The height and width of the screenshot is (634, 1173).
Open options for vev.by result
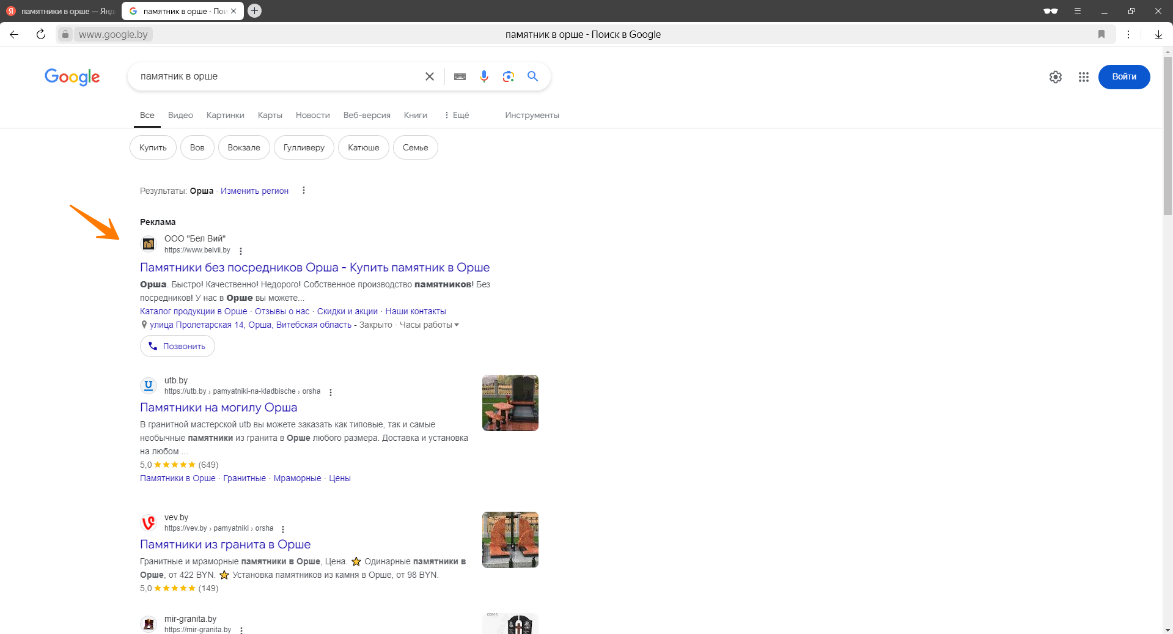click(x=283, y=529)
